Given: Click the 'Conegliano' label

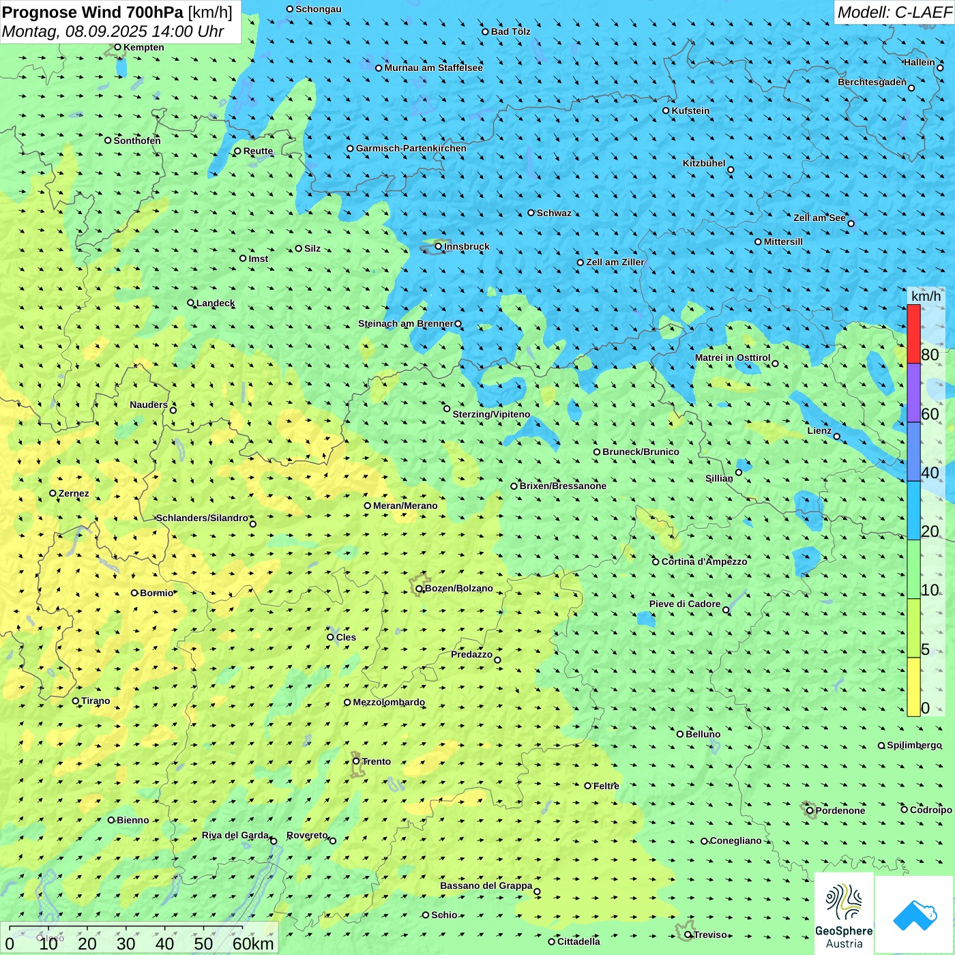Looking at the screenshot, I should tap(735, 840).
